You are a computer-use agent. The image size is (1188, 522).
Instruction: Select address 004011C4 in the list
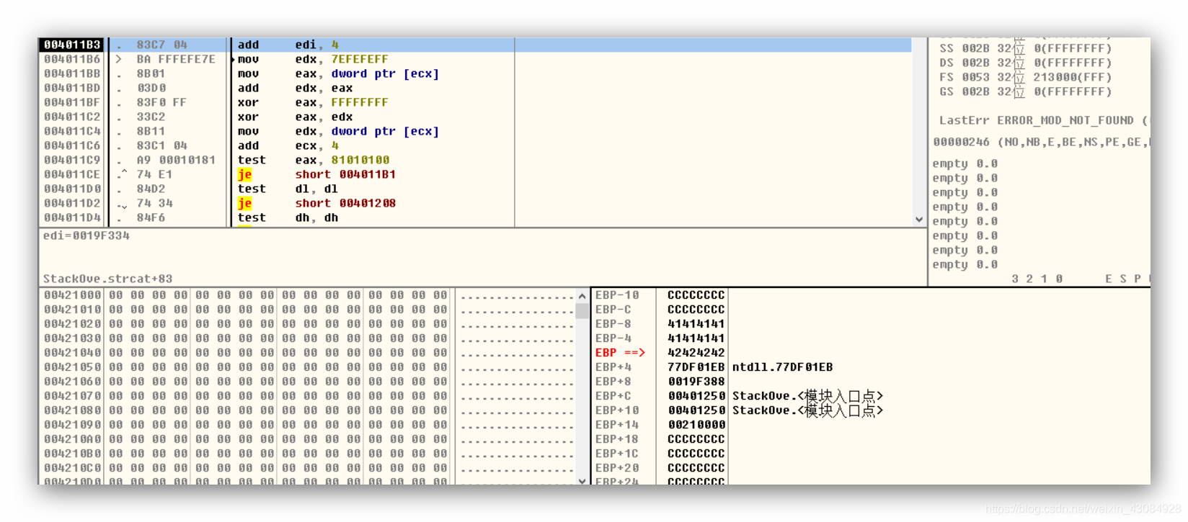point(72,131)
